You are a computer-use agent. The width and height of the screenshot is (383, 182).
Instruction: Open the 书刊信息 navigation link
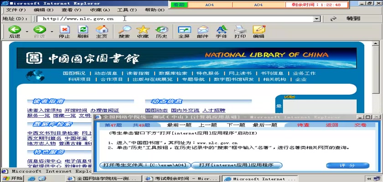point(272,73)
